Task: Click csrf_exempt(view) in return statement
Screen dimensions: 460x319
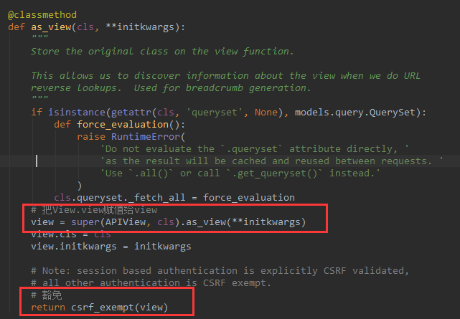Action: point(120,308)
